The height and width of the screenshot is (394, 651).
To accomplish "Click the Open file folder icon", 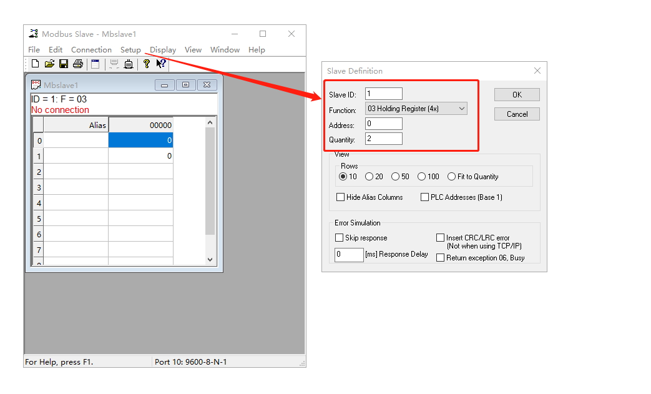I will point(49,64).
